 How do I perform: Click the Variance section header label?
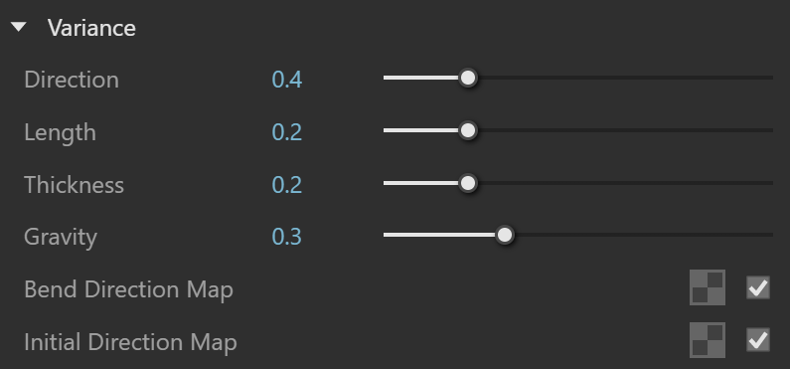(91, 28)
